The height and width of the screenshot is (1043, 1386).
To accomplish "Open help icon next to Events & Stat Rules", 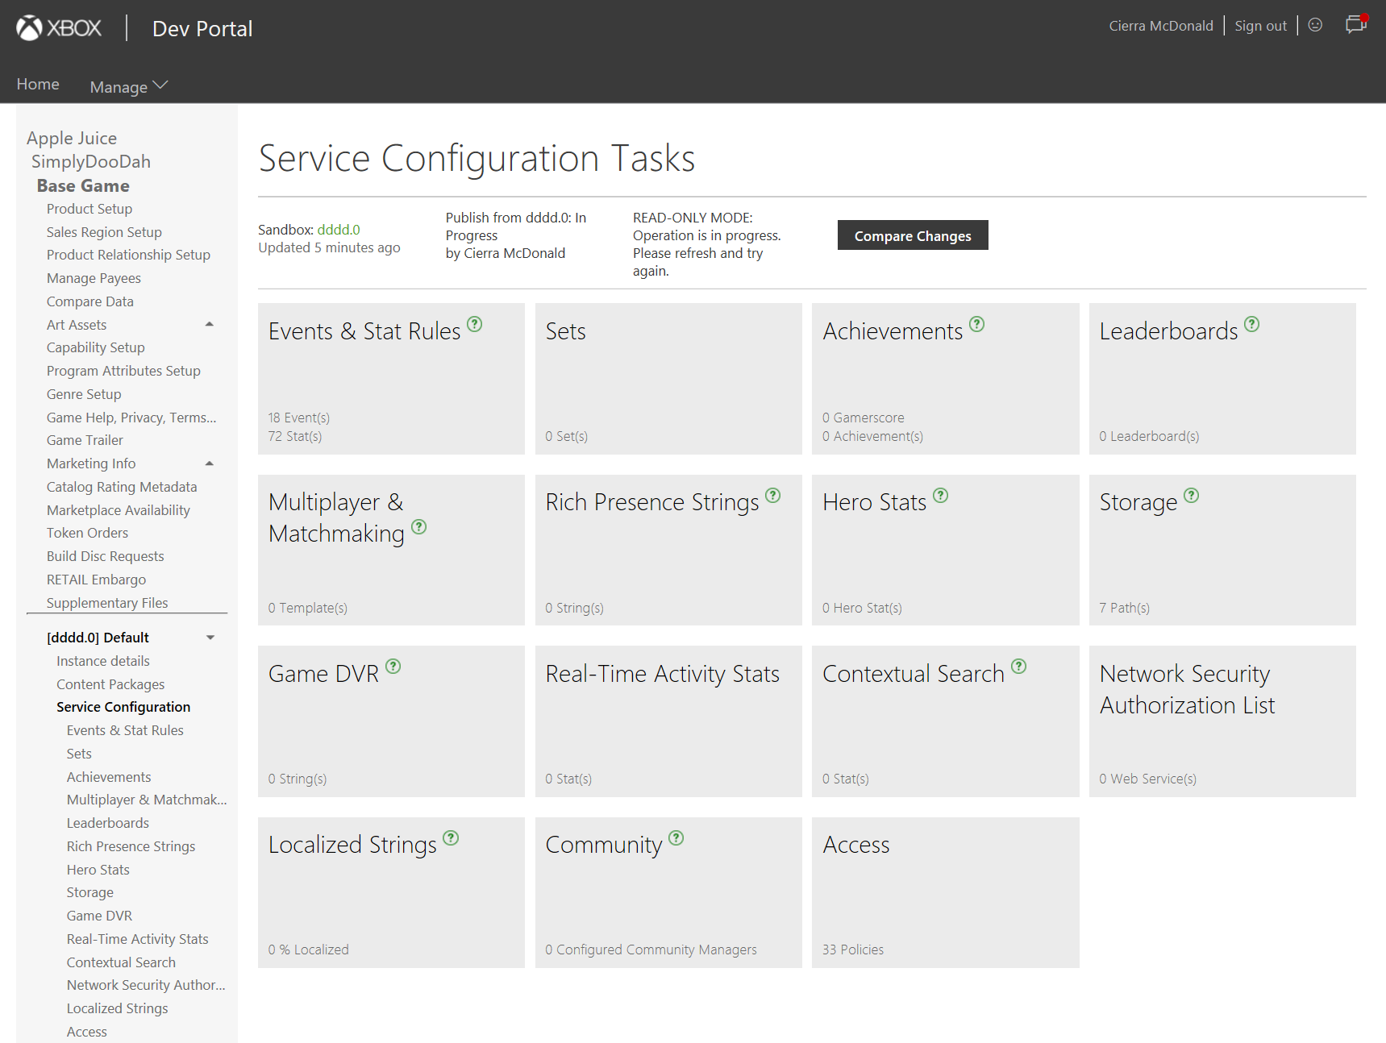I will (x=475, y=324).
